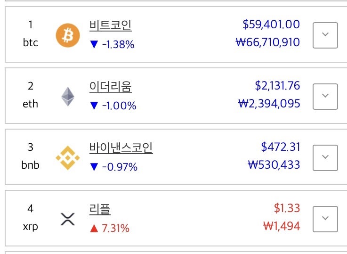This screenshot has width=347, height=254.
Task: Click the ₩2,394,095 Ethereum won price
Action: 269,104
